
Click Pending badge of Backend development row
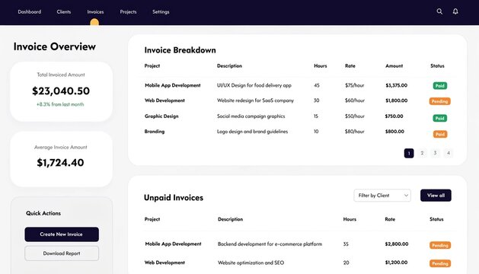440,245
